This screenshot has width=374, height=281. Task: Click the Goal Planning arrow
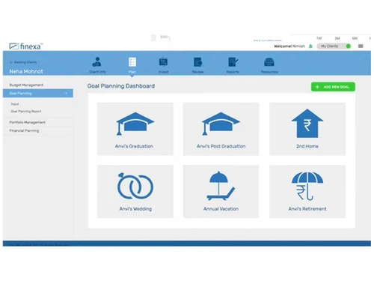66,94
